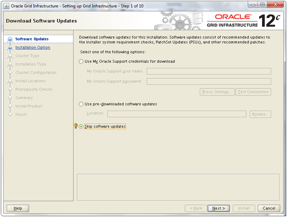Click the Installation Option step icon

tap(10, 48)
